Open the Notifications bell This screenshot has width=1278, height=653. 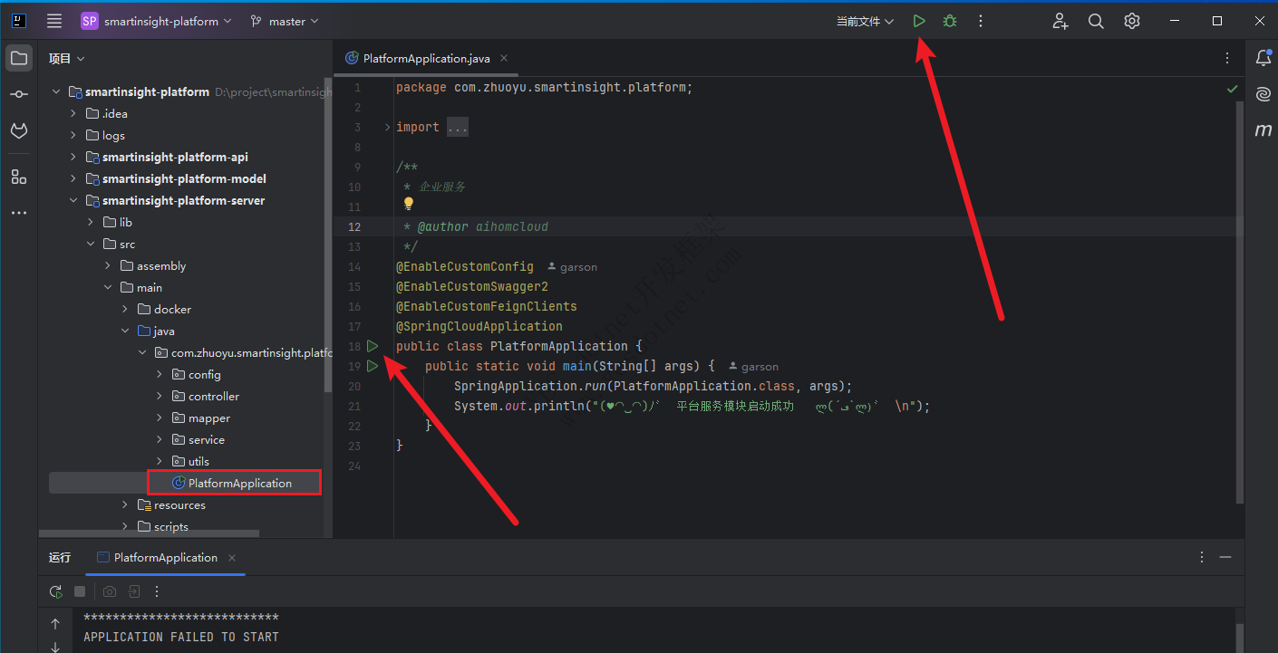click(x=1263, y=58)
